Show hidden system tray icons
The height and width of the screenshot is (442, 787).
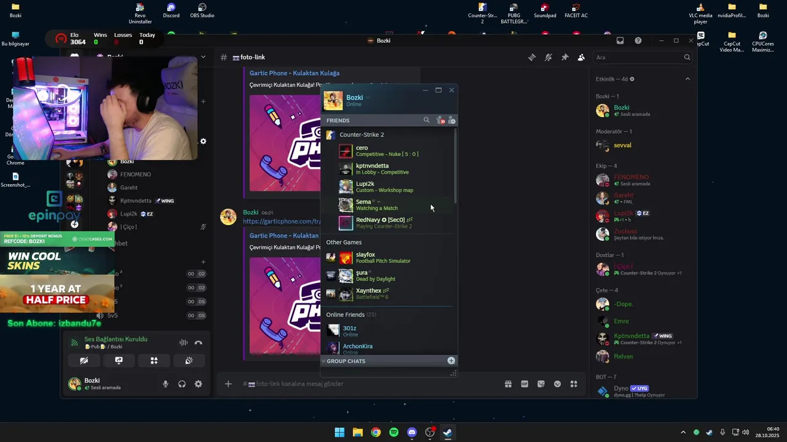pos(682,432)
